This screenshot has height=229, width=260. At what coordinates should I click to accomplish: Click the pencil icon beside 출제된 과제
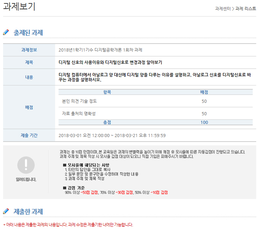point(6,33)
